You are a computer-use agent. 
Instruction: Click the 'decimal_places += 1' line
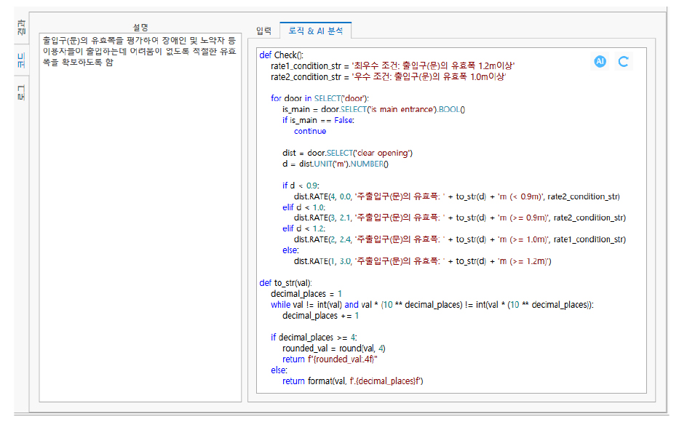pos(320,316)
